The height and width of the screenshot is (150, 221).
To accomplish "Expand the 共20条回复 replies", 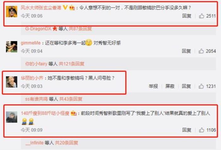I will (x=66, y=143).
